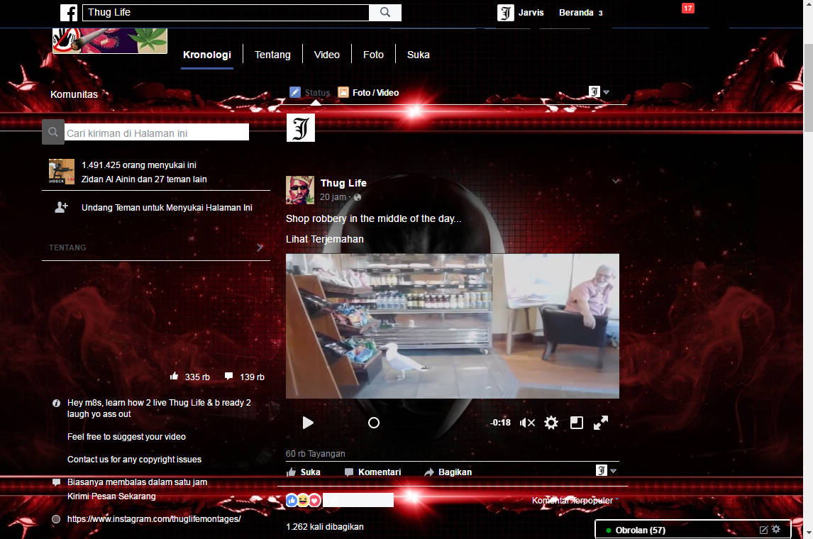Image resolution: width=813 pixels, height=539 pixels.
Task: Open the video playback settings gear
Action: [551, 422]
